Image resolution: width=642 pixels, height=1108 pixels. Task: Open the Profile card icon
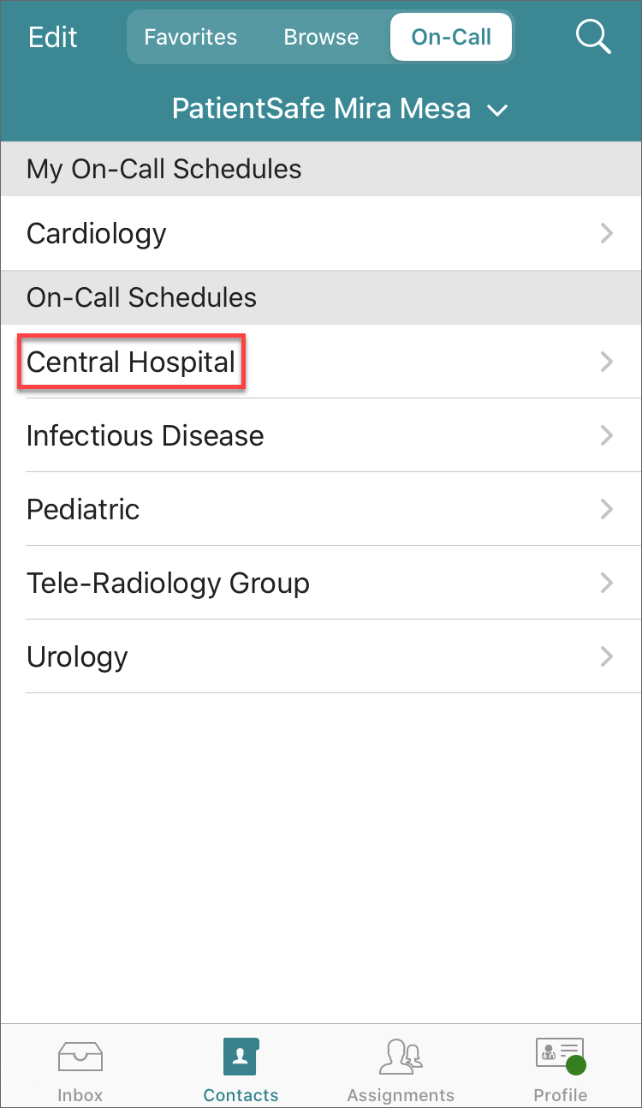click(558, 1053)
